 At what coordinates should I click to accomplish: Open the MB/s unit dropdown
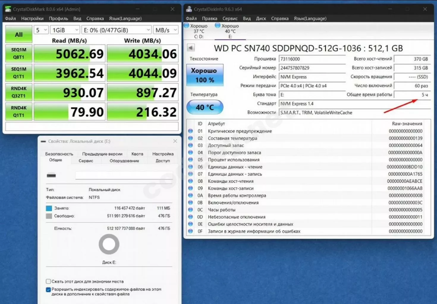tap(166, 30)
